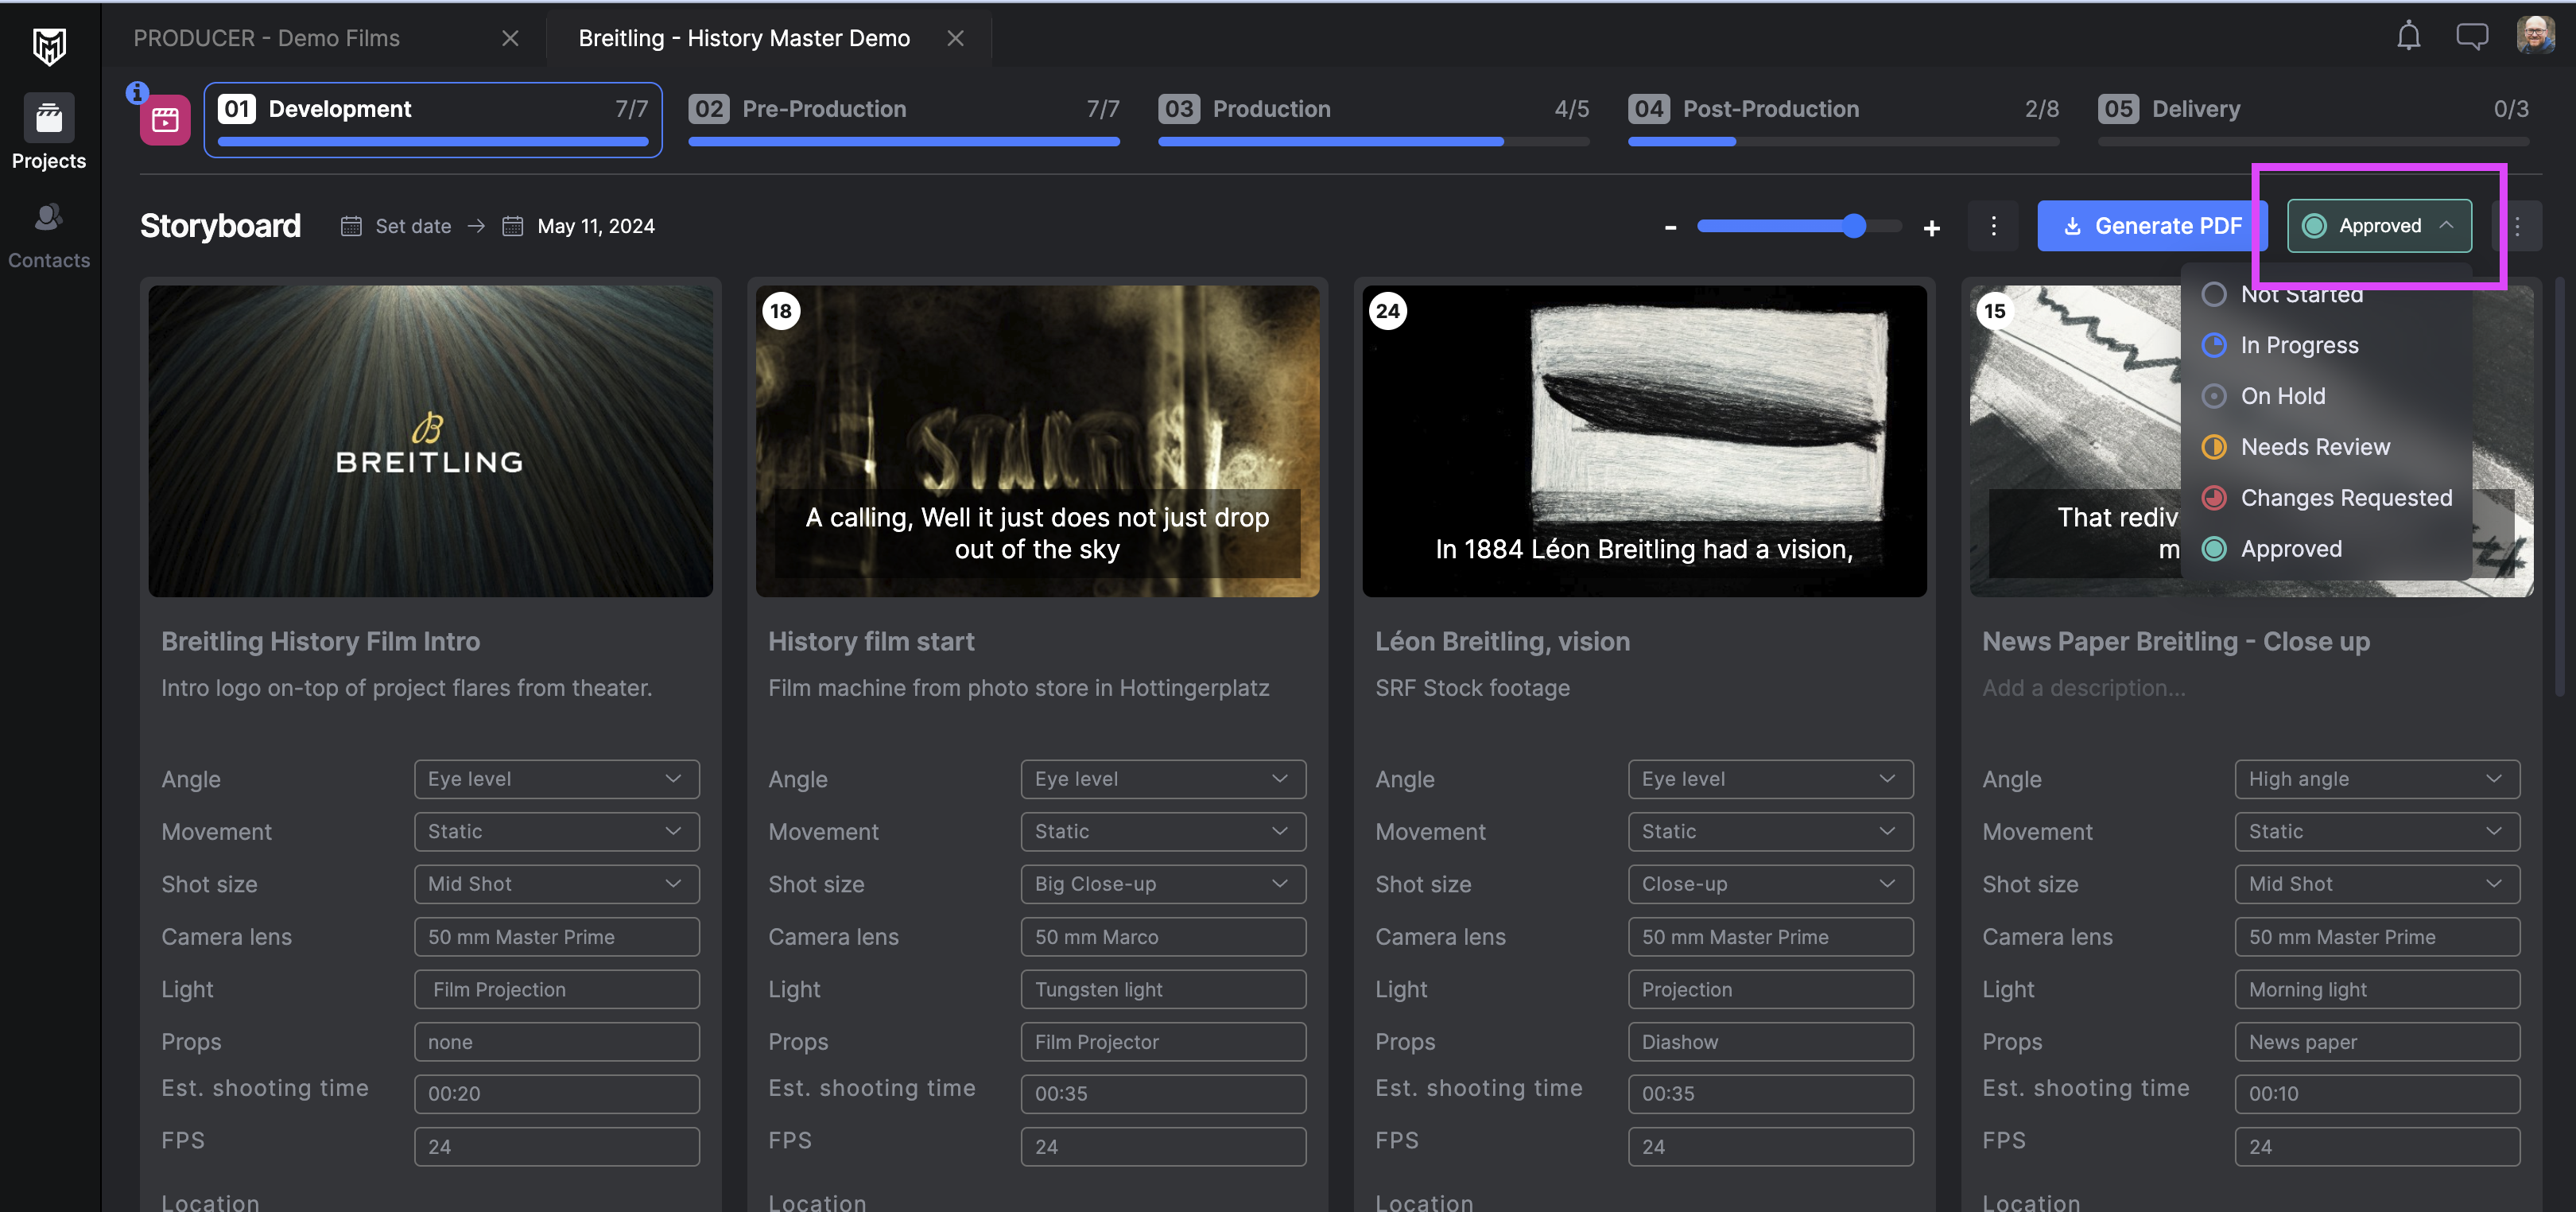Viewport: 2576px width, 1212px height.
Task: Open the History film start thumbnail
Action: 1037,441
